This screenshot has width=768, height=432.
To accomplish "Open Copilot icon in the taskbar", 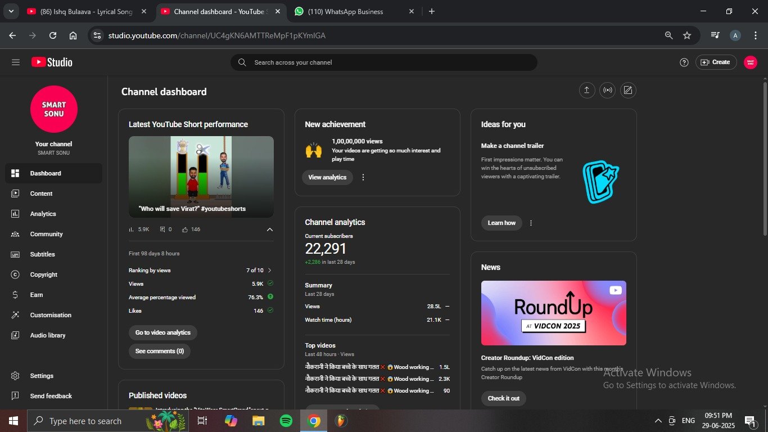I will pyautogui.click(x=231, y=421).
